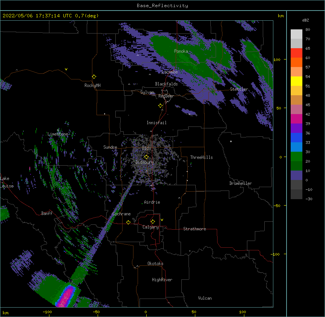Click the timestamp 2022/05/06 17:37:14 UTC
This screenshot has width=325, height=317.
[x=37, y=16]
